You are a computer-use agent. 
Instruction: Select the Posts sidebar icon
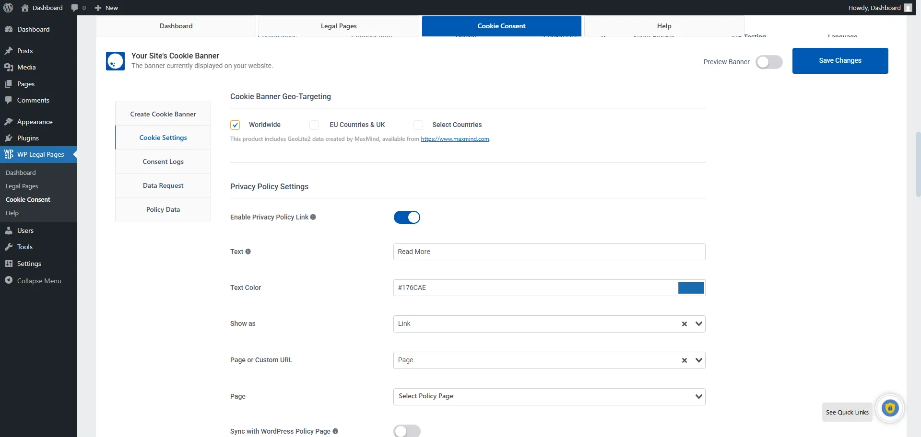click(x=9, y=51)
